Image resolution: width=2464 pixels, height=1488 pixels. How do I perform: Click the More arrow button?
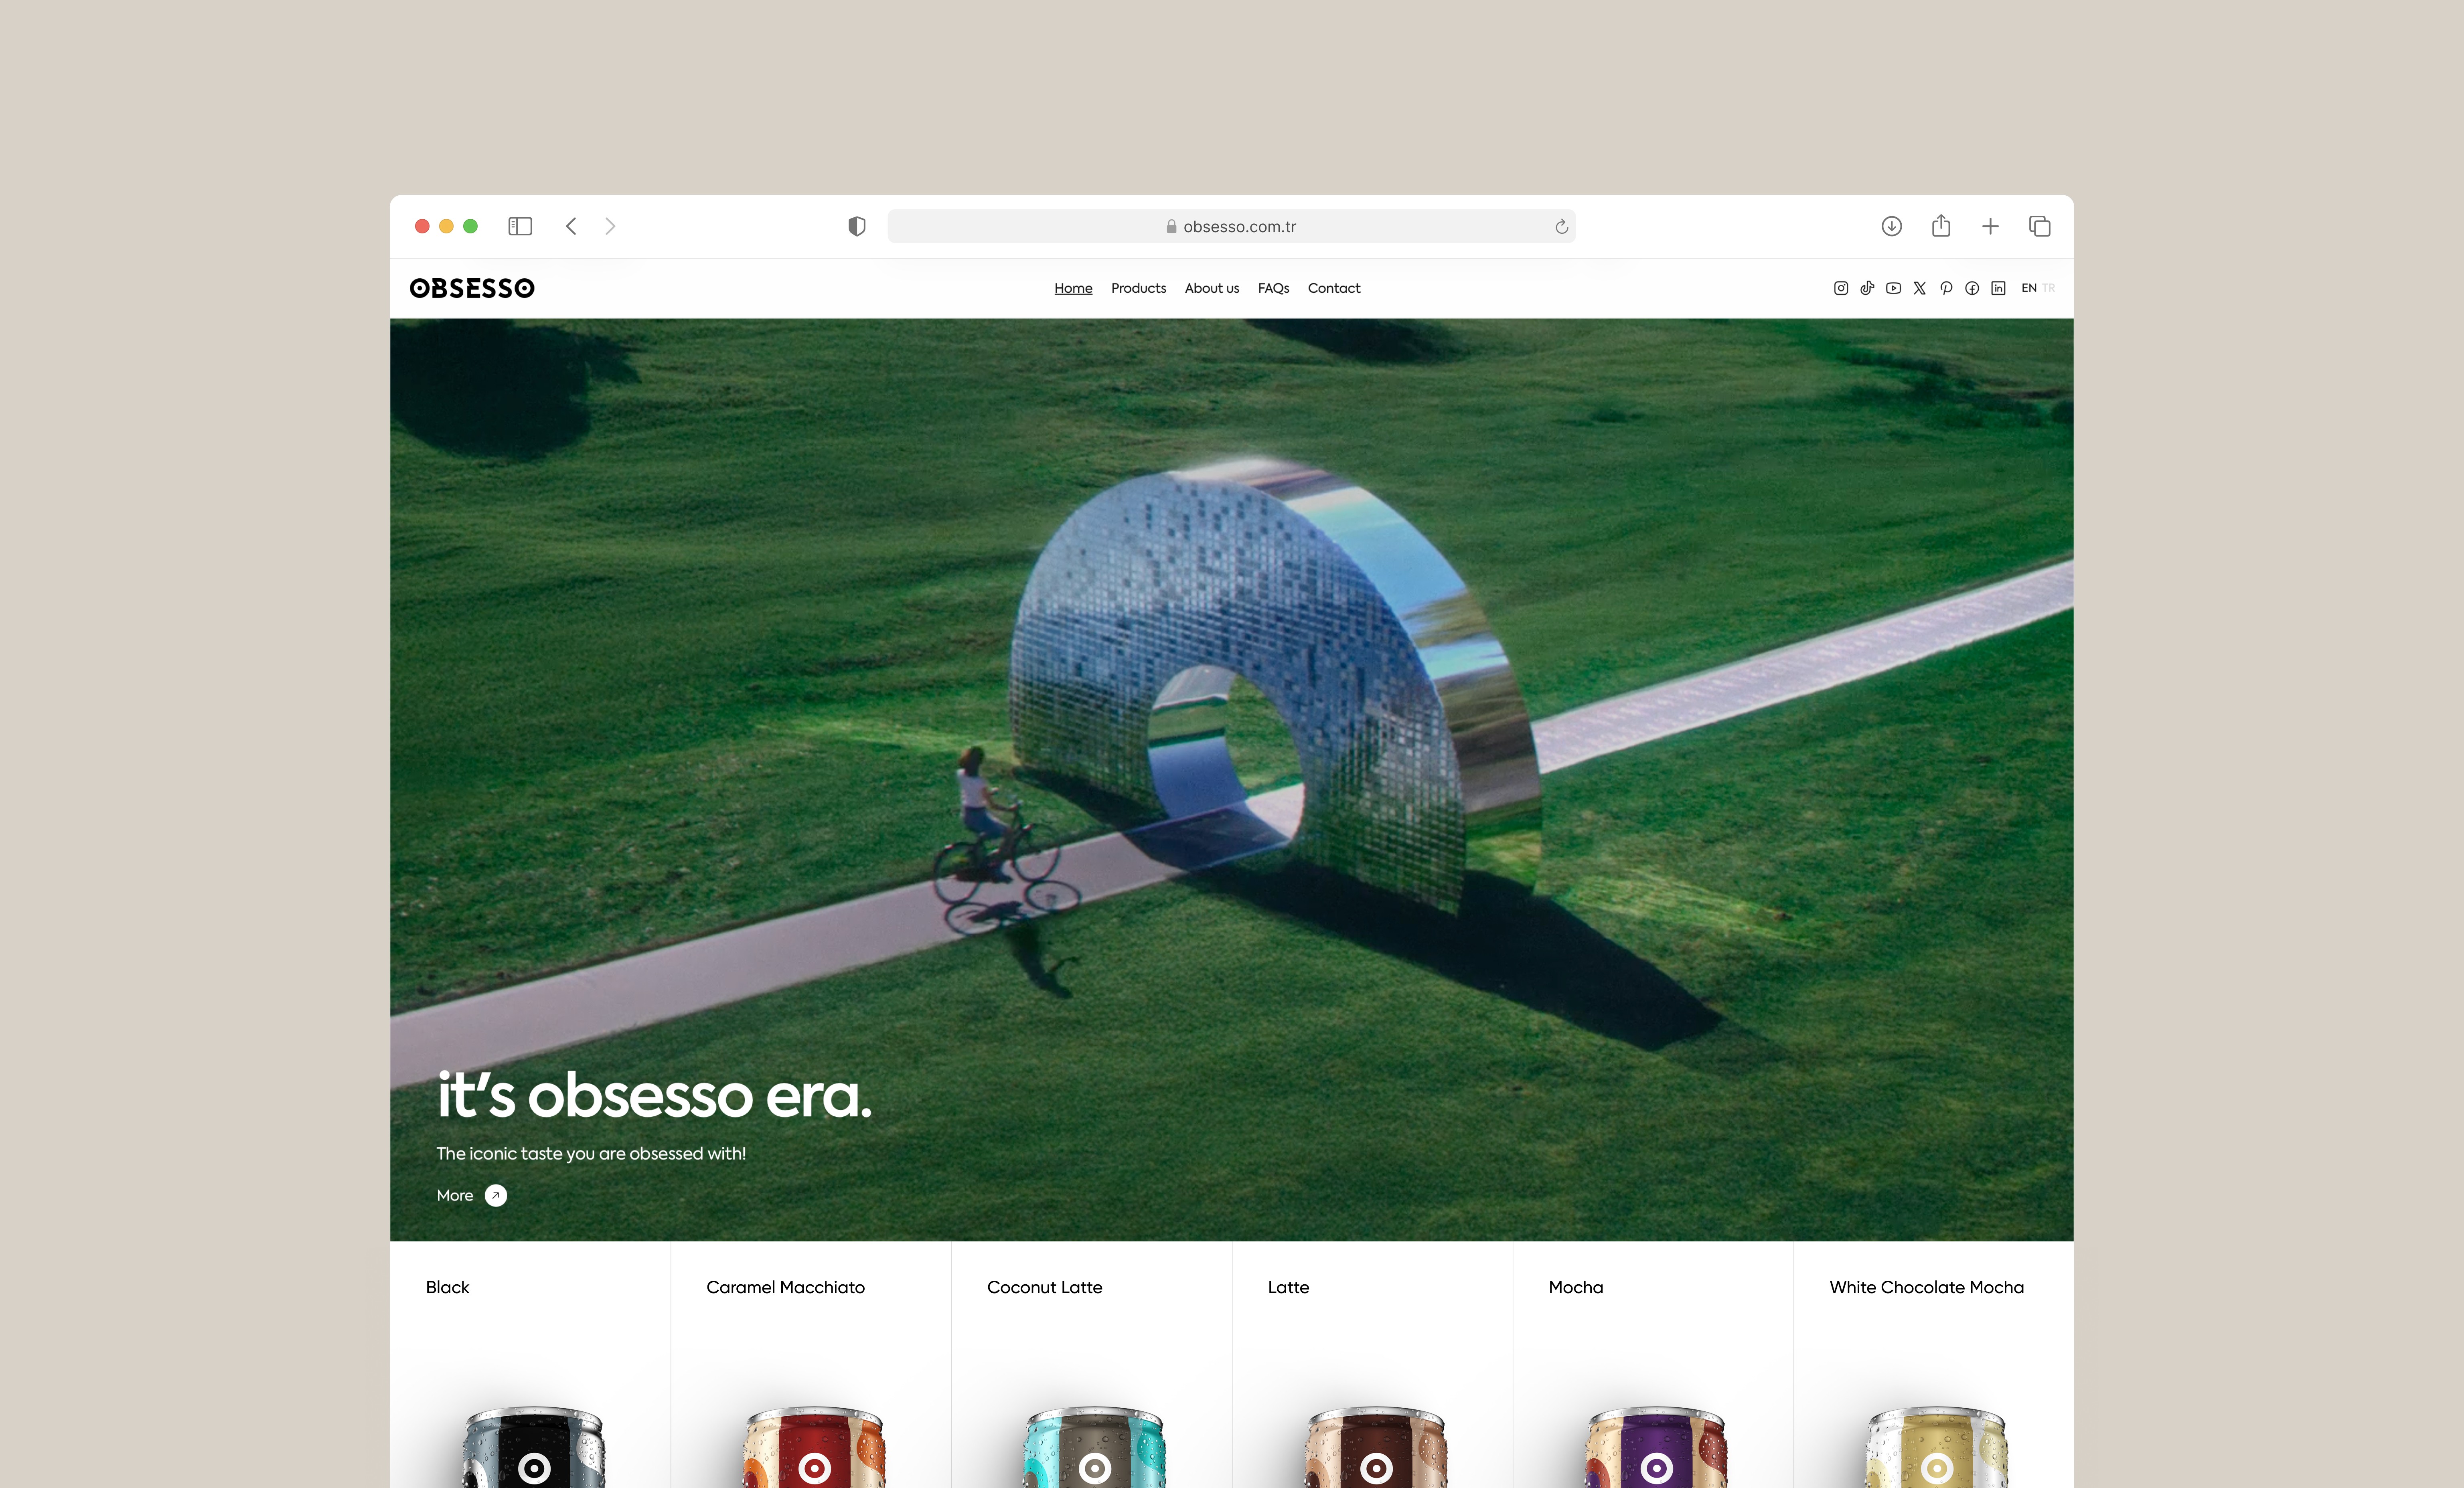(x=496, y=1196)
